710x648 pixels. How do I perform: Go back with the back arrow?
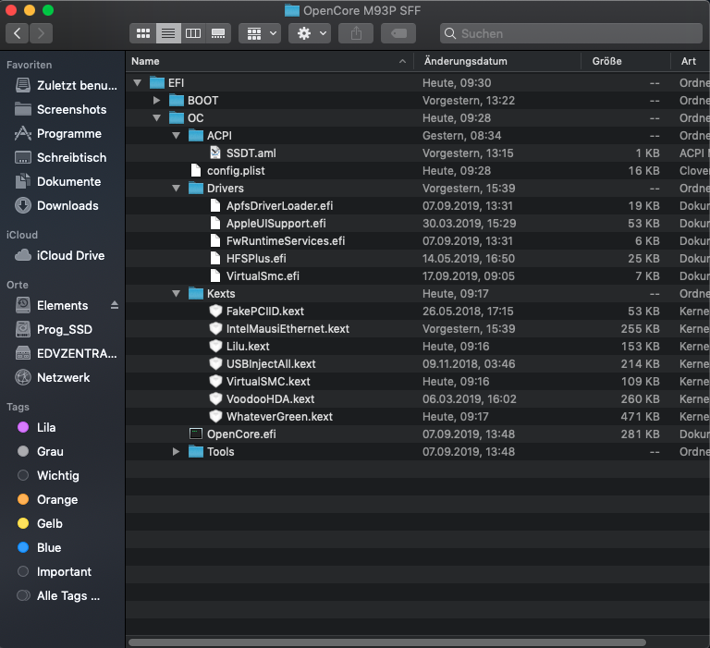[x=18, y=33]
